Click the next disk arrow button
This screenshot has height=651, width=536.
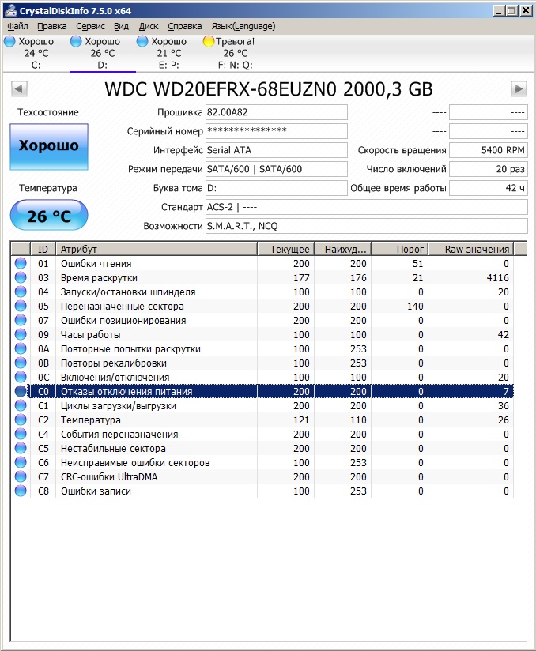tap(519, 88)
